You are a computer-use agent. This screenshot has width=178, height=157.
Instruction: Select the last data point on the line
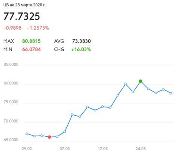[171, 93]
